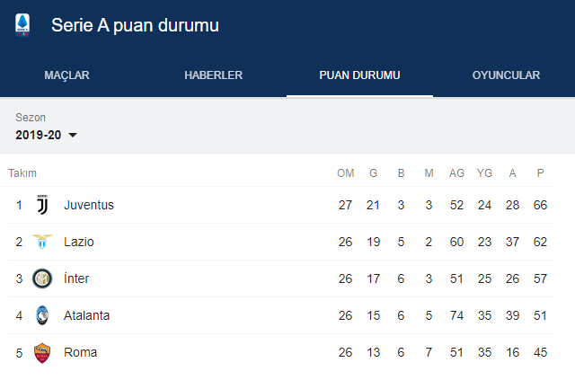Viewport: 575px width, 389px height.
Task: Go to the Oyuncular tab
Action: click(506, 75)
